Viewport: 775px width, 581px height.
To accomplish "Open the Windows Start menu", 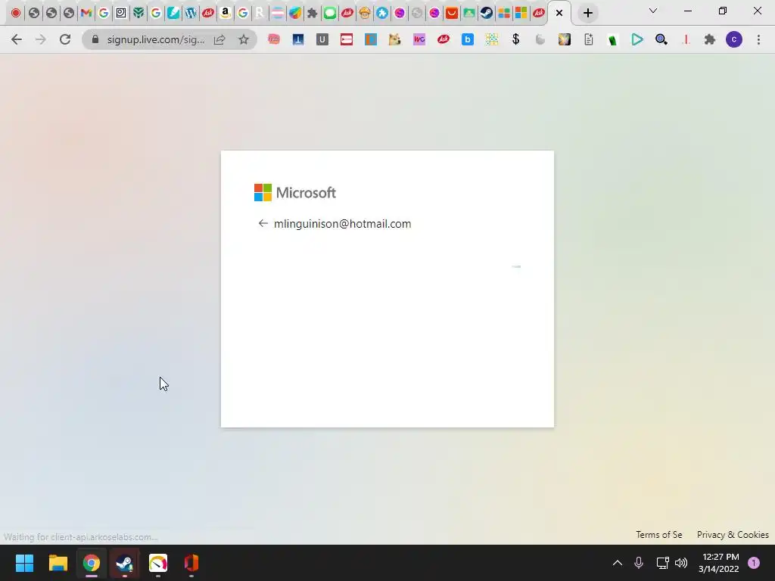I will [24, 563].
